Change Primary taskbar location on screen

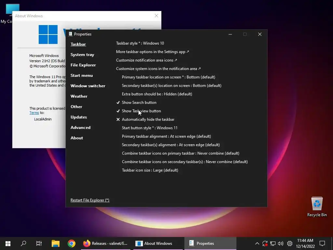pyautogui.click(x=168, y=77)
